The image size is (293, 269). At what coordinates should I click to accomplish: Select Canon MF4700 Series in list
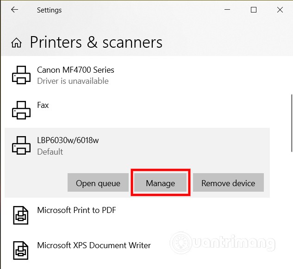point(75,70)
